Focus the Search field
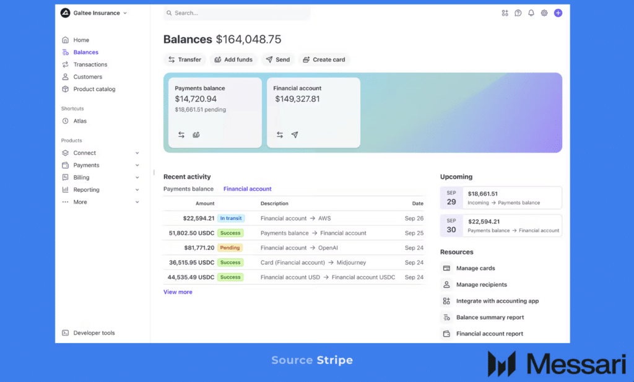The width and height of the screenshot is (634, 382). click(237, 13)
